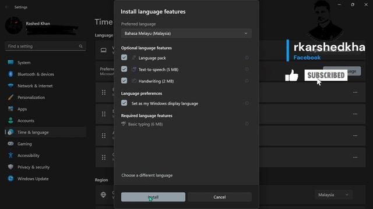Image resolution: width=373 pixels, height=209 pixels.
Task: Select Time & language in sidebar
Action: pyautogui.click(x=45, y=132)
